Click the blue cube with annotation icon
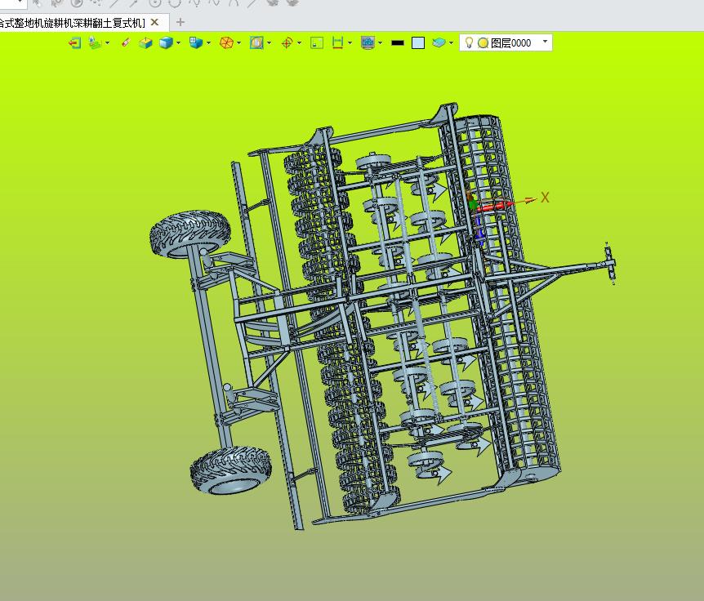704x601 pixels. pyautogui.click(x=196, y=43)
